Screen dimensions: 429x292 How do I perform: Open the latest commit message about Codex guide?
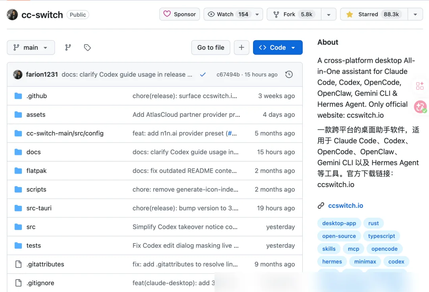click(x=127, y=74)
